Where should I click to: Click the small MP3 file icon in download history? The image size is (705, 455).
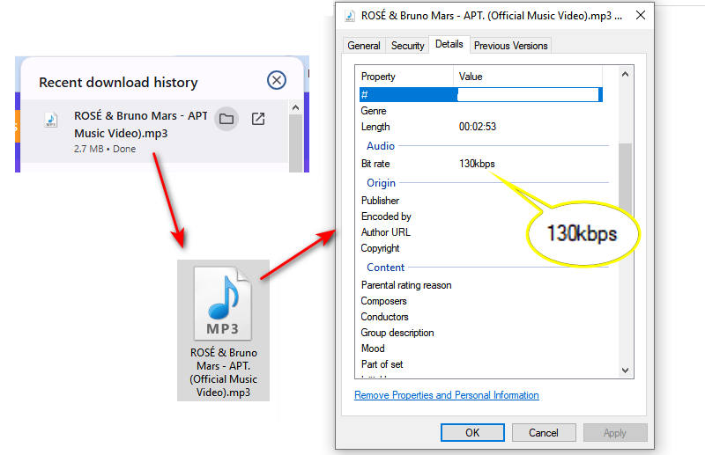[51, 120]
